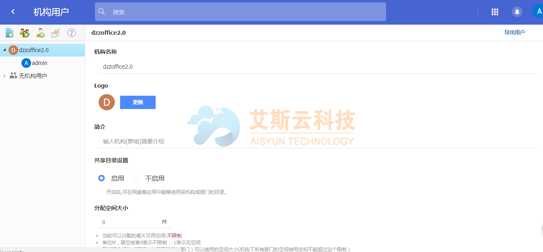Screen dimensions: 543x252
Task: Select the 启用 radio button
Action: pyautogui.click(x=101, y=178)
